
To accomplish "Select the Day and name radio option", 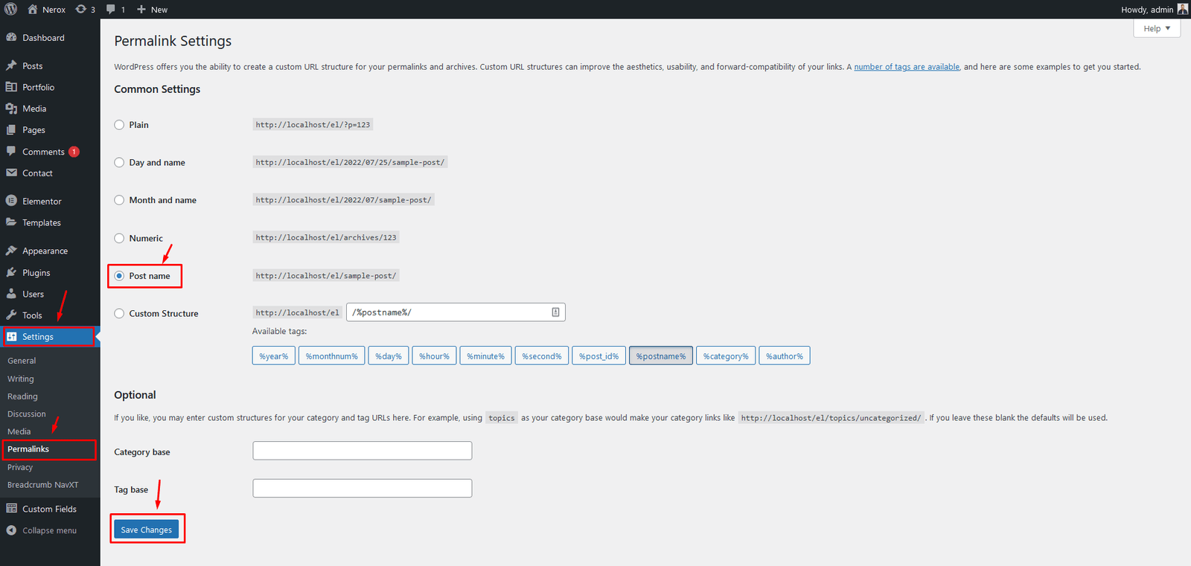I will 119,162.
